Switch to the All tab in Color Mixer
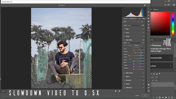Viewport: 176px width, 99px height. coord(141,45)
